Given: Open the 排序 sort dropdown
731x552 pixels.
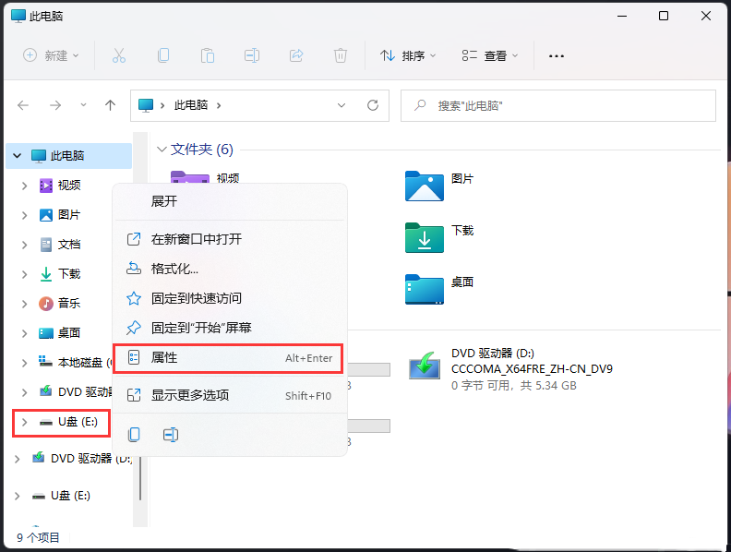Looking at the screenshot, I should point(408,55).
